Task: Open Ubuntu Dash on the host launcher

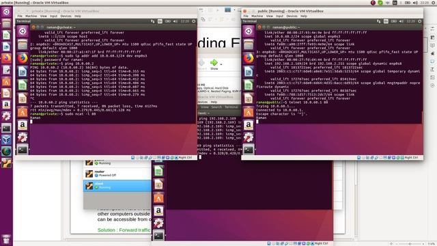Action: coord(6,12)
